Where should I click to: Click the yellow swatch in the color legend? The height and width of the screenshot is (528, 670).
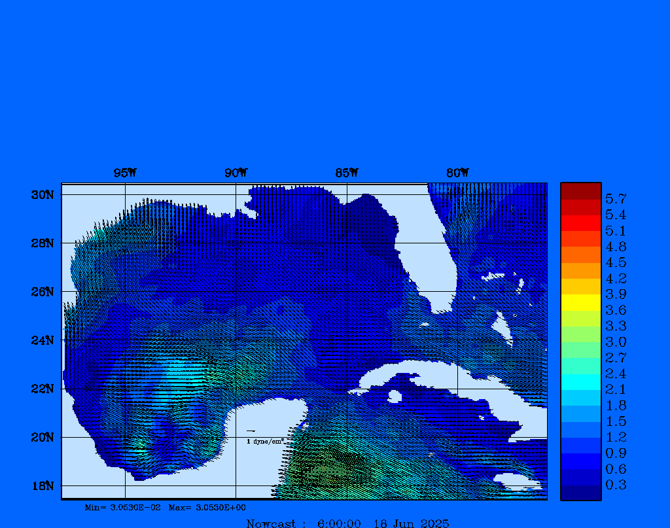click(580, 302)
